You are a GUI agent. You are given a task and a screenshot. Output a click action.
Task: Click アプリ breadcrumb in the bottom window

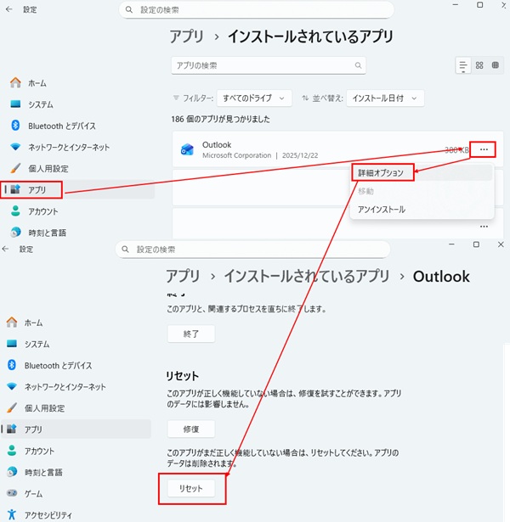183,277
